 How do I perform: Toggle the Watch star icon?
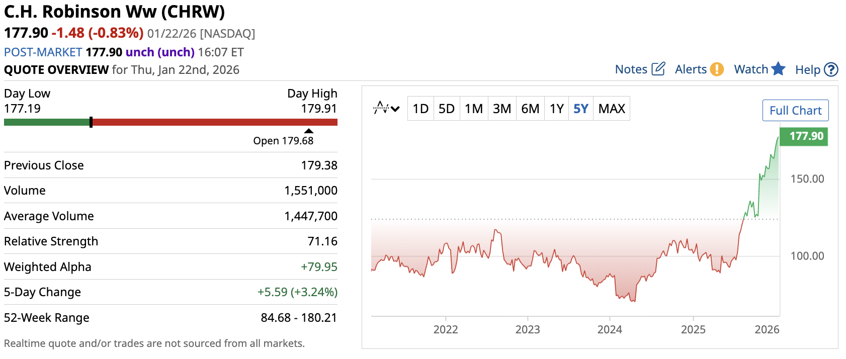pyautogui.click(x=778, y=69)
